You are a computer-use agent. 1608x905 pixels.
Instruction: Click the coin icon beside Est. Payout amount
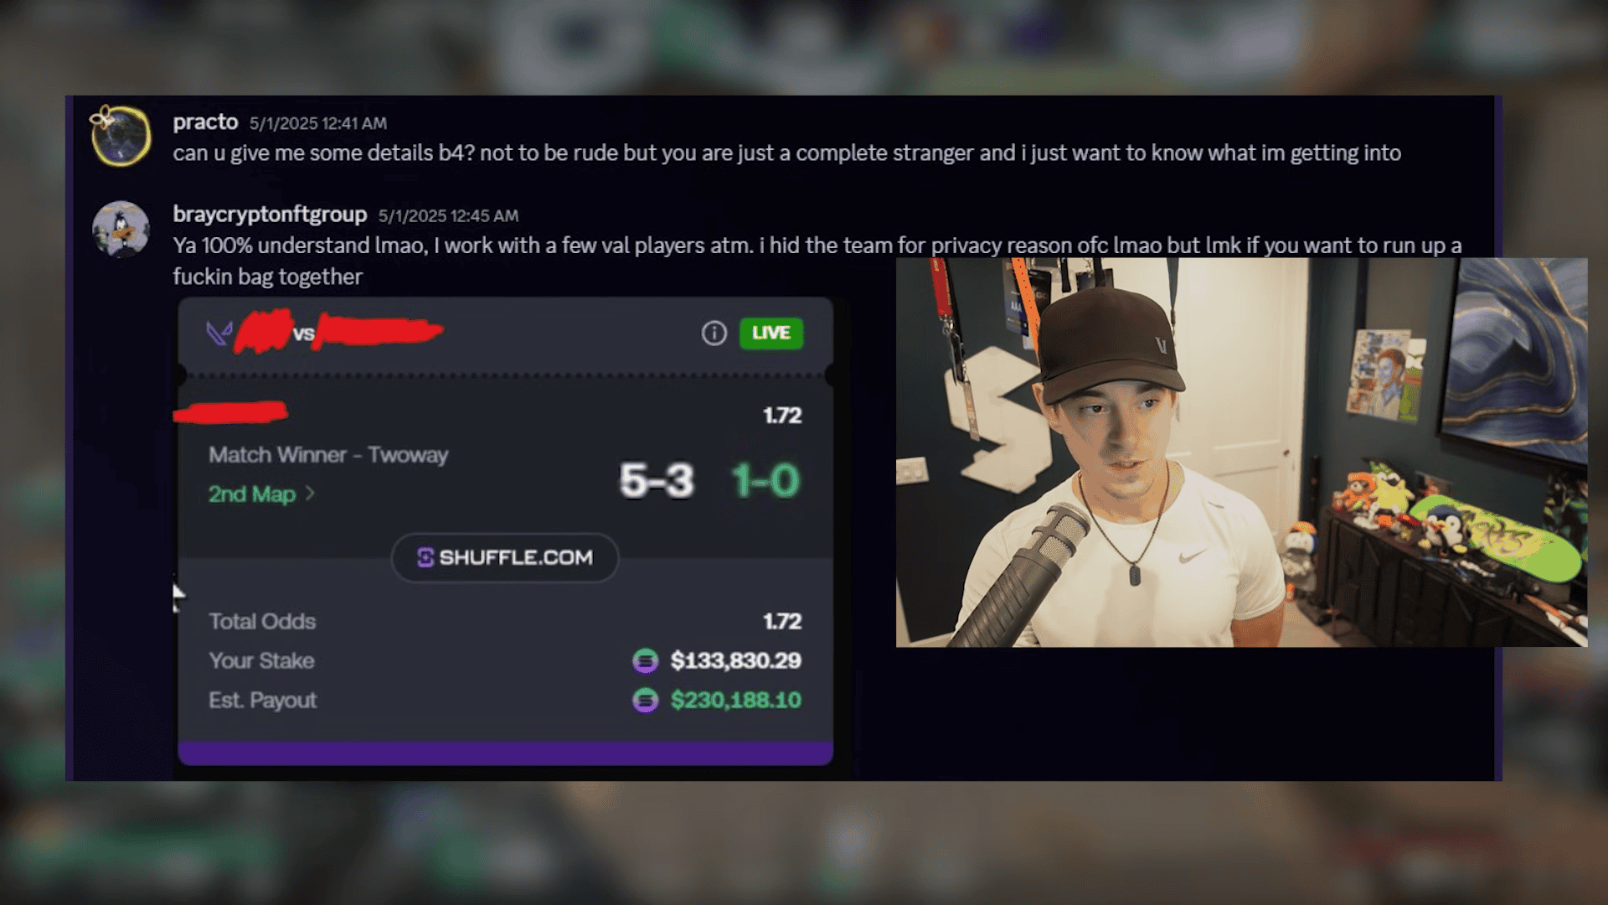tap(645, 701)
